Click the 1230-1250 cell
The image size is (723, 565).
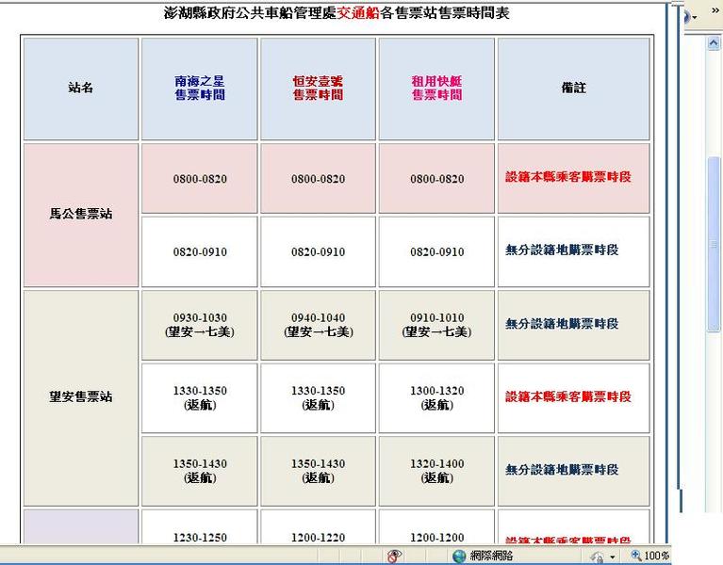point(199,527)
